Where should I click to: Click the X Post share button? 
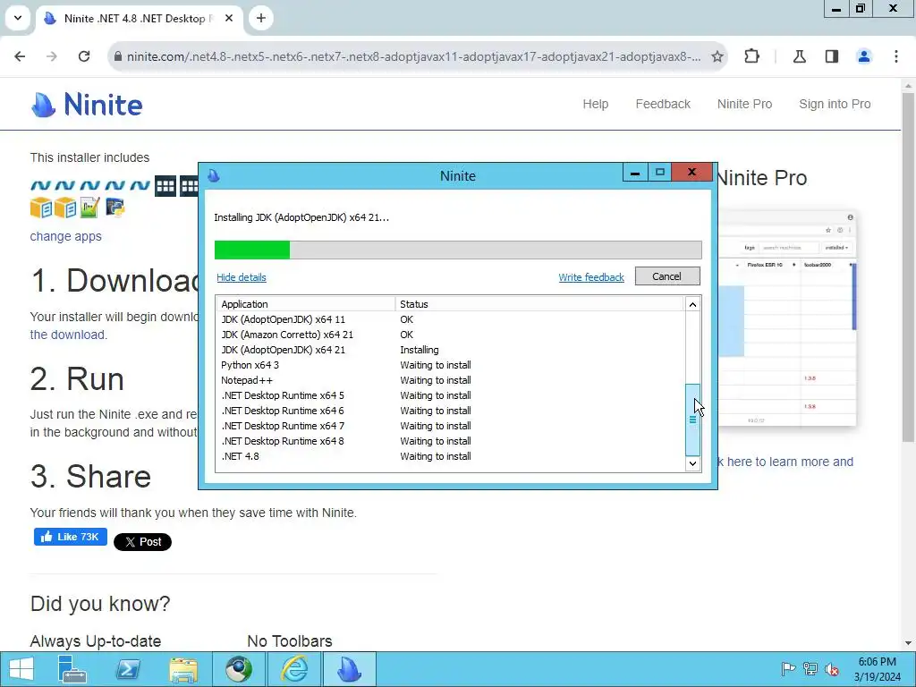pos(142,542)
